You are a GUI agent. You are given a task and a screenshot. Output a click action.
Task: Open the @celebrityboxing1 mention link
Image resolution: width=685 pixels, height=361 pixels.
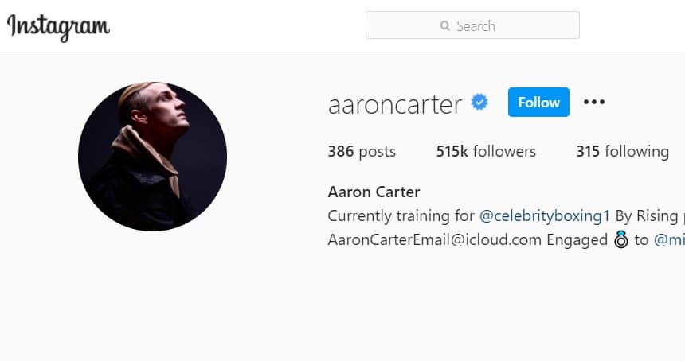544,215
